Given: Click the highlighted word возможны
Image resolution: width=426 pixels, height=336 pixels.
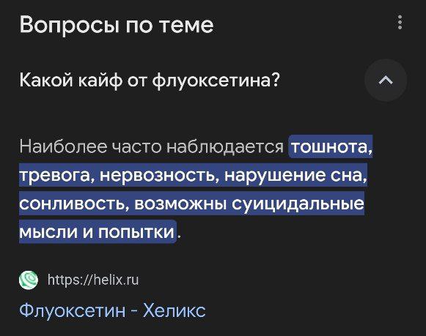Looking at the screenshot, I should pyautogui.click(x=180, y=204).
